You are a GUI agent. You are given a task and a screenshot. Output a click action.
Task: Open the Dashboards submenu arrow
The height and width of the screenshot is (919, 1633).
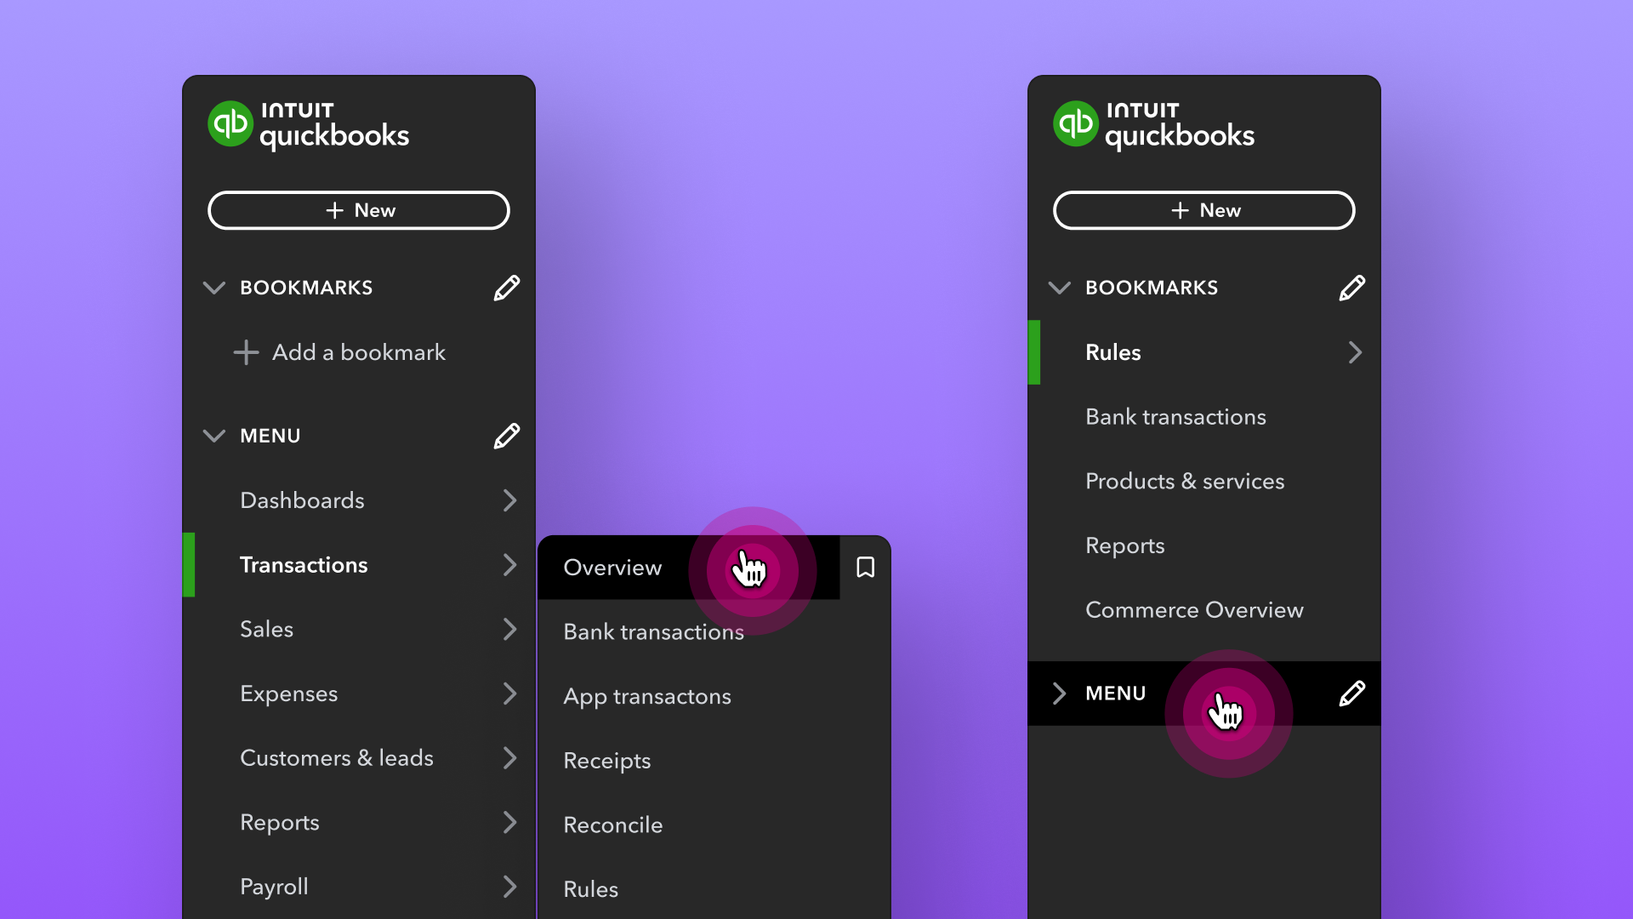pyautogui.click(x=509, y=500)
